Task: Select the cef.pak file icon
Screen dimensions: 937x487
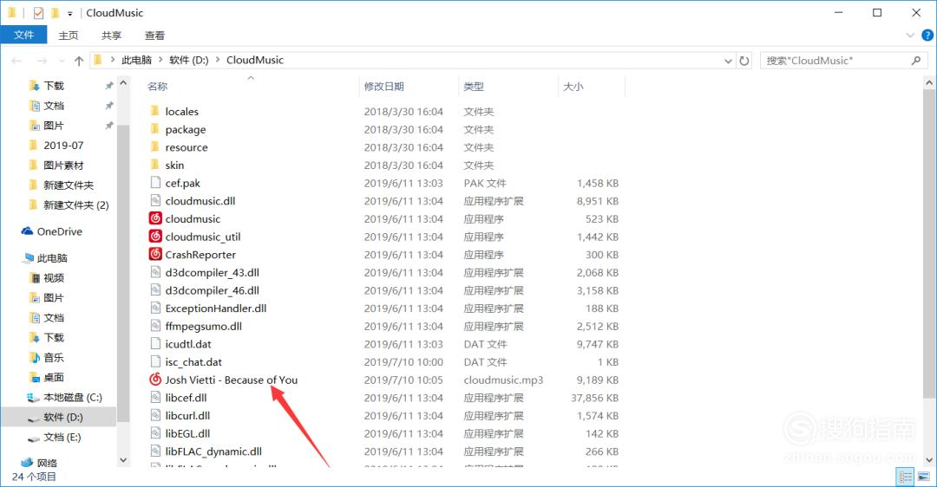Action: (155, 183)
